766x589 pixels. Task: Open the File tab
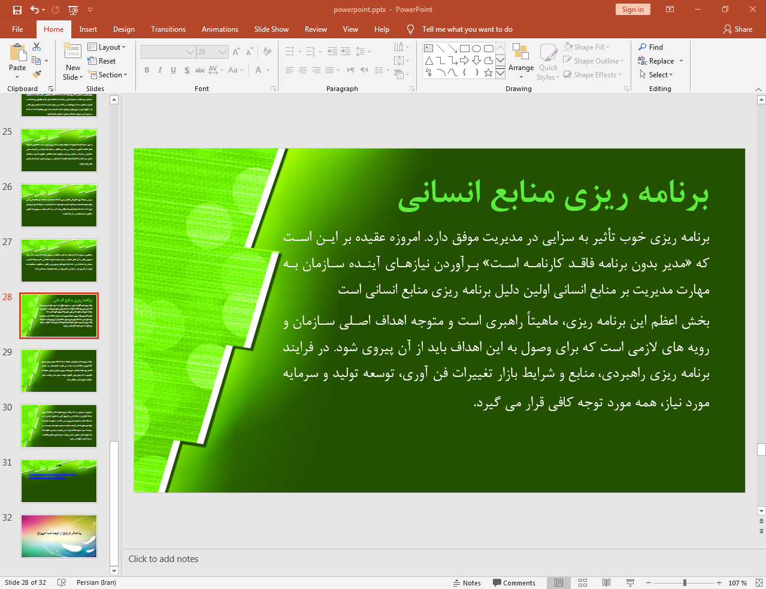(17, 29)
